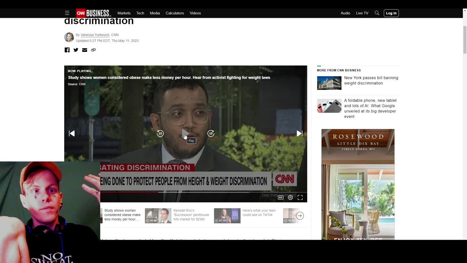This screenshot has height=263, width=467.
Task: Skip to next video
Action: 300,134
